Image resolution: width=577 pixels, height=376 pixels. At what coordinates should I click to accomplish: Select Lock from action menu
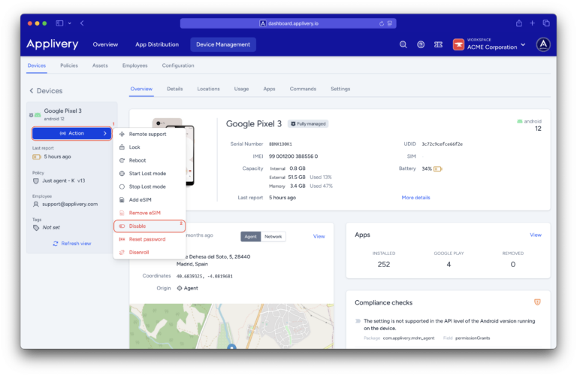(150, 147)
